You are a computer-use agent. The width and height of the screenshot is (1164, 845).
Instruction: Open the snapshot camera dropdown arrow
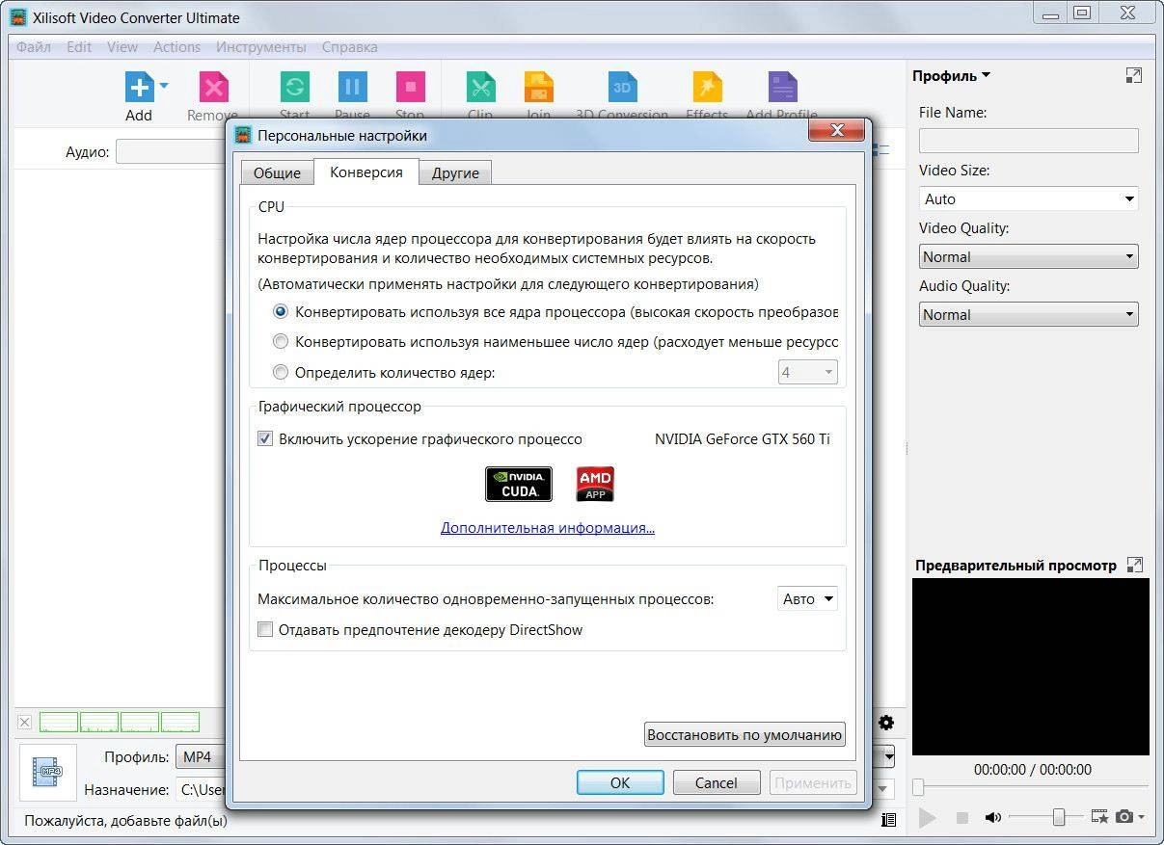(1141, 818)
